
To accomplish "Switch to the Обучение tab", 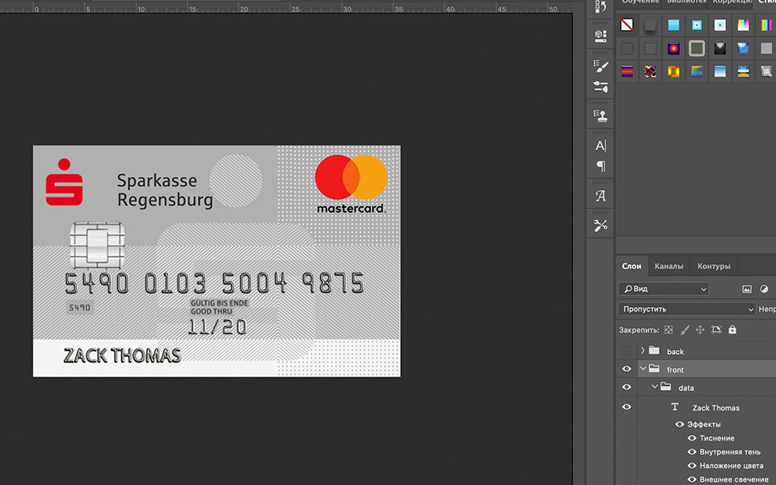I will coord(640,2).
